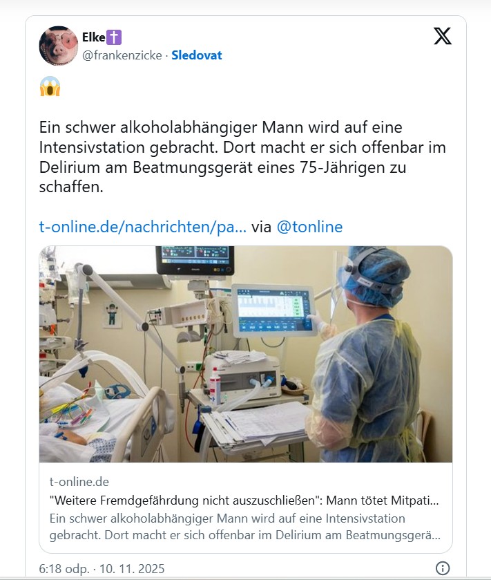Open the t-online.de/nachrichten link
The height and width of the screenshot is (580, 491).
click(143, 227)
